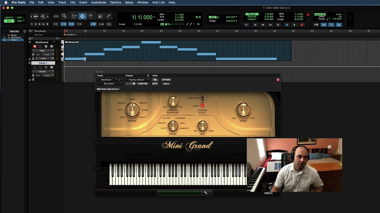Click the Native button
The image size is (380, 213).
pyautogui.click(x=166, y=84)
